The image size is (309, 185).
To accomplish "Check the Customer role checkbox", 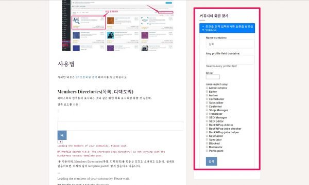I will coord(207,106).
